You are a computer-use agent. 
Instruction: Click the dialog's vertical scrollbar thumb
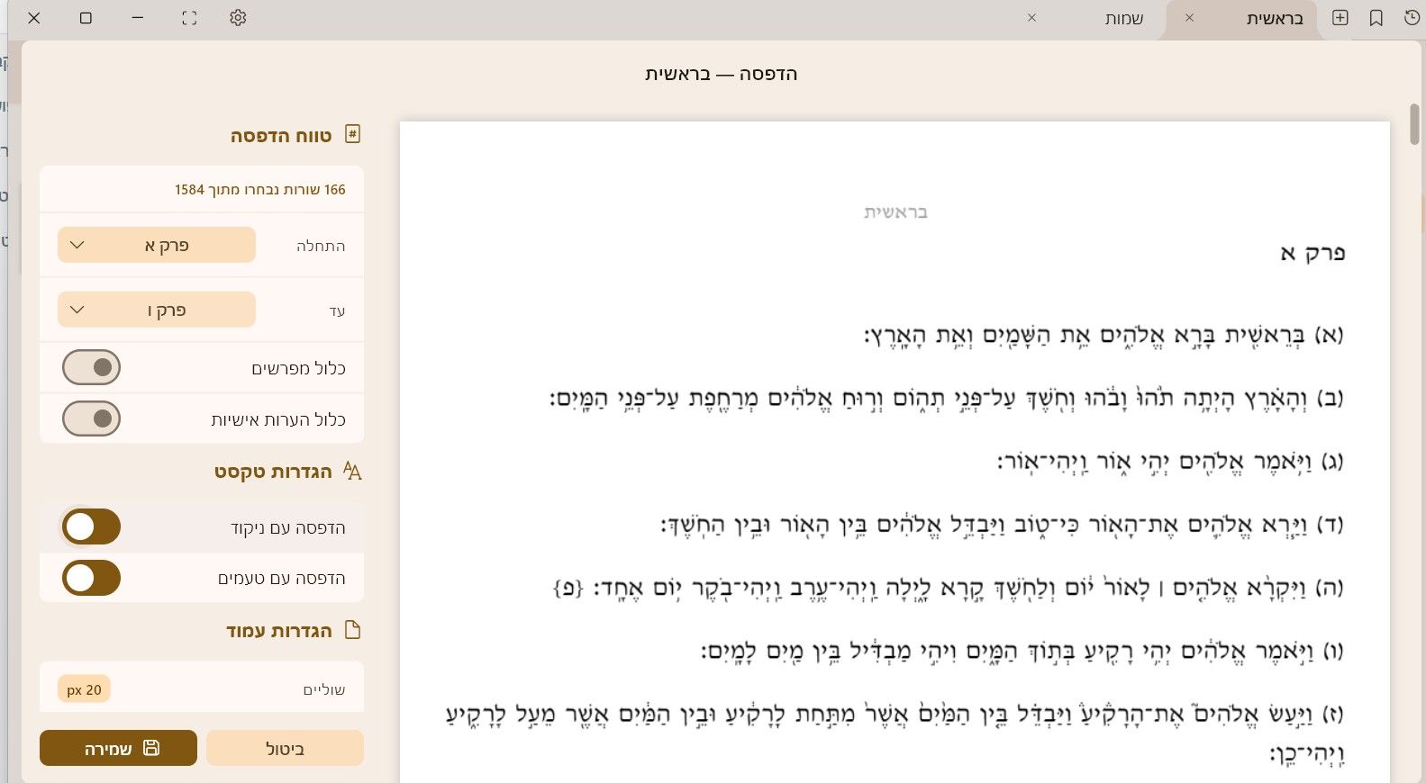[x=1414, y=125]
